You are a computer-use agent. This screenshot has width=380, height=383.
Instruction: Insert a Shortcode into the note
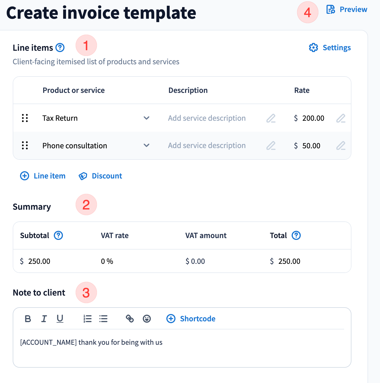[191, 319]
